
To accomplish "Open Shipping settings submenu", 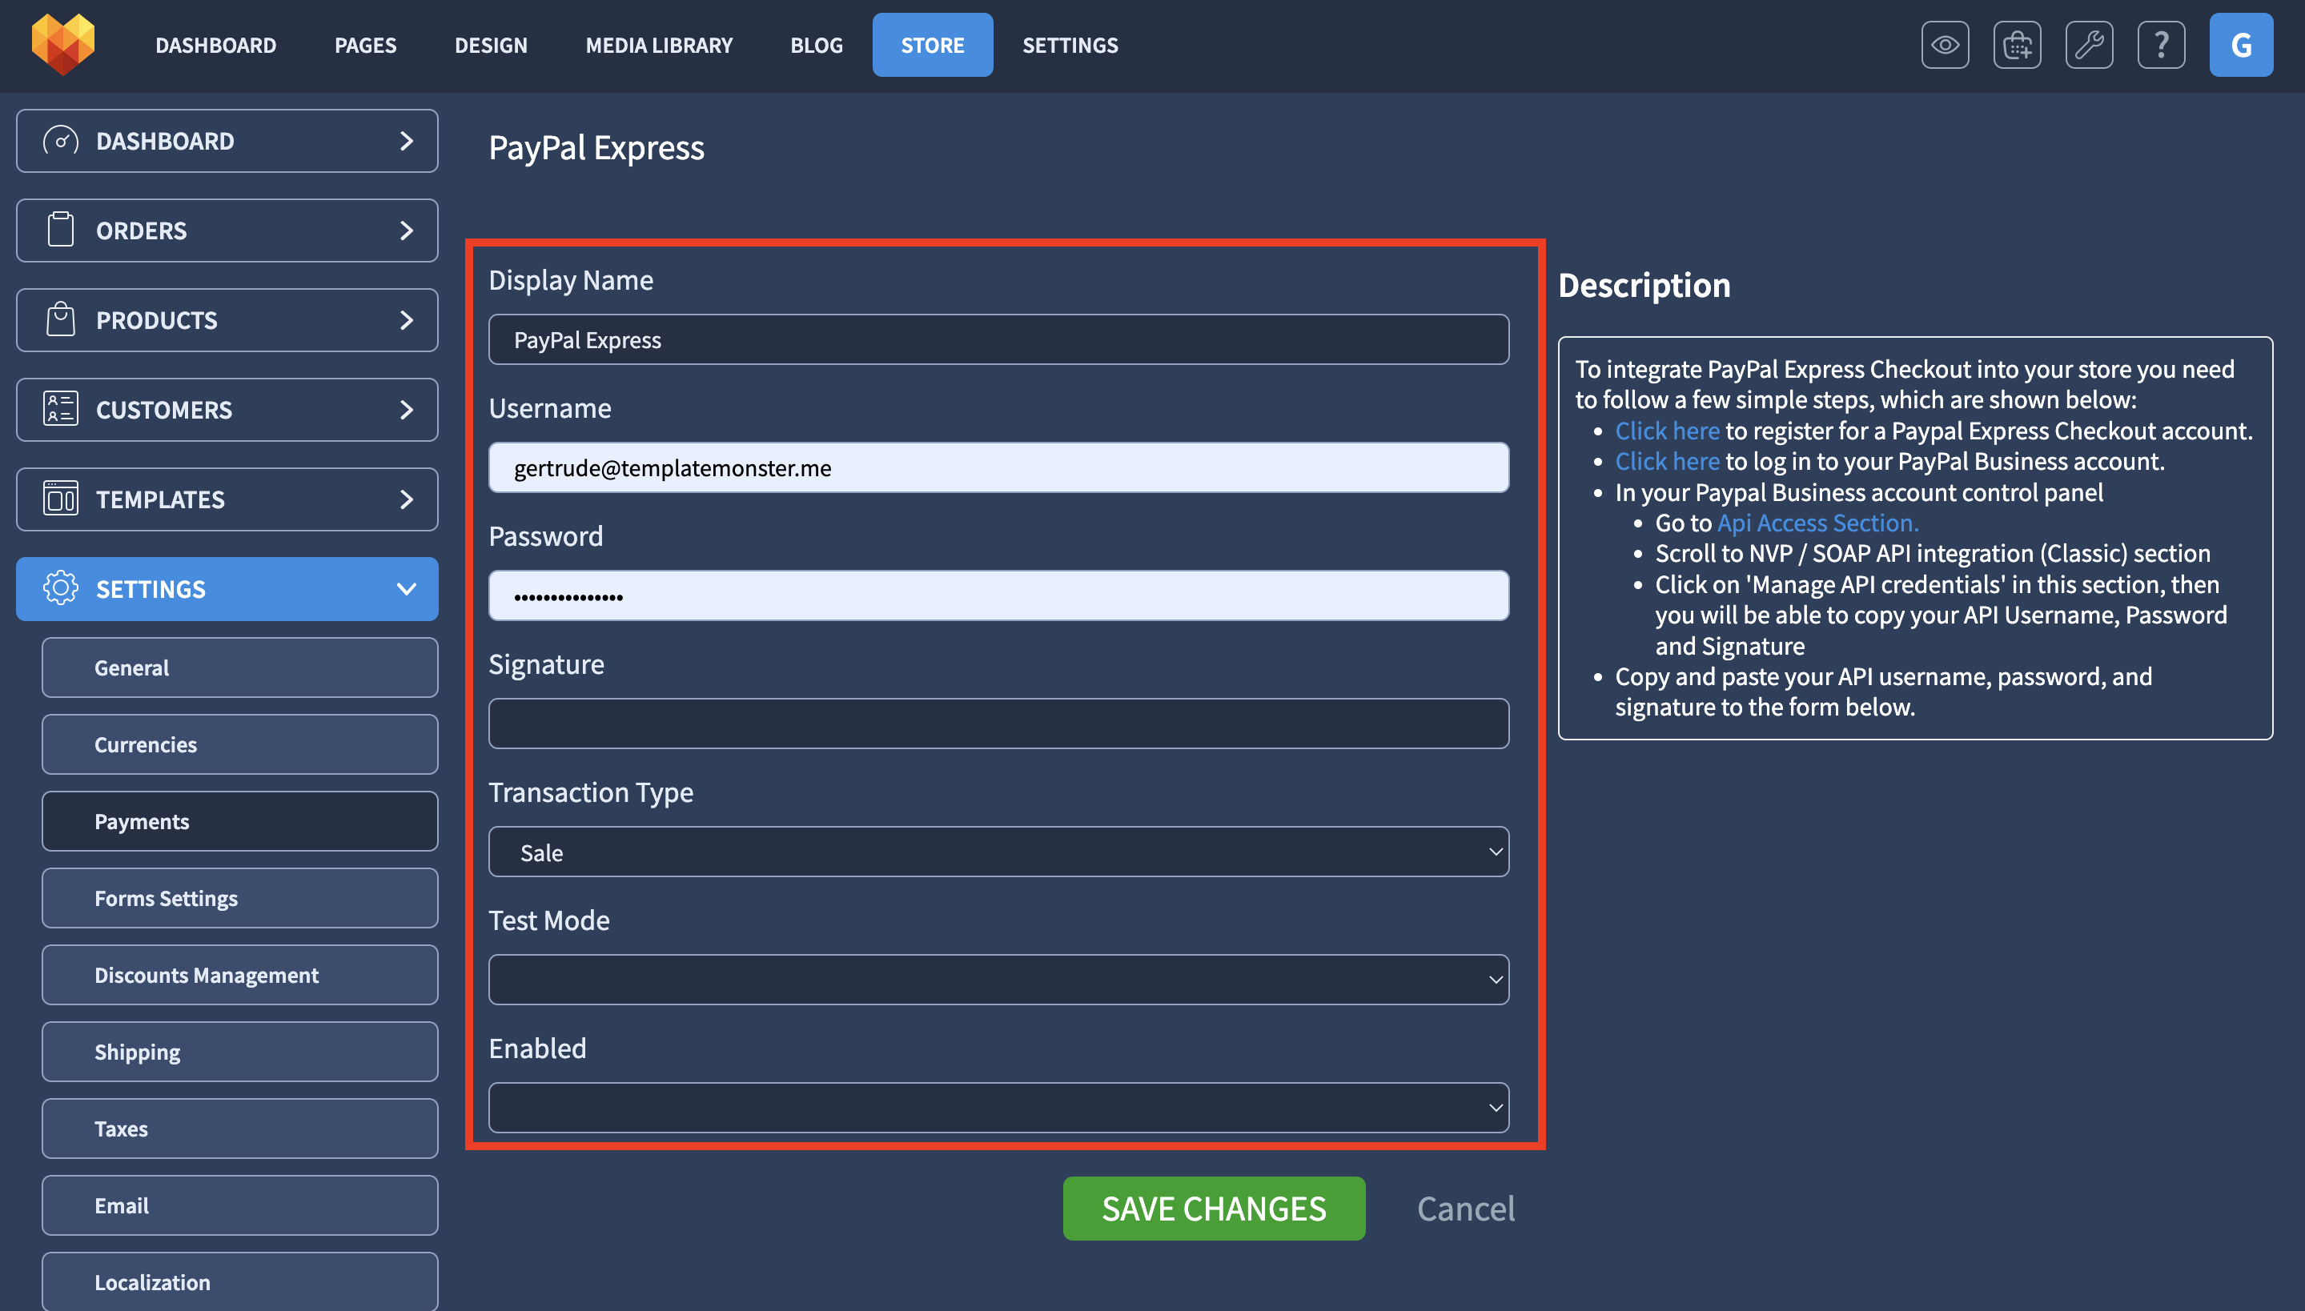I will tap(239, 1052).
